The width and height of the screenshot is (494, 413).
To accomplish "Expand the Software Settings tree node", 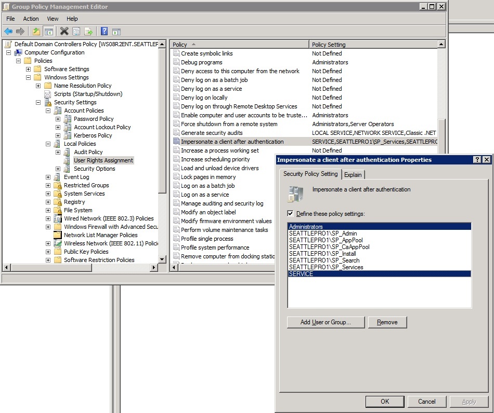I will tap(29, 69).
